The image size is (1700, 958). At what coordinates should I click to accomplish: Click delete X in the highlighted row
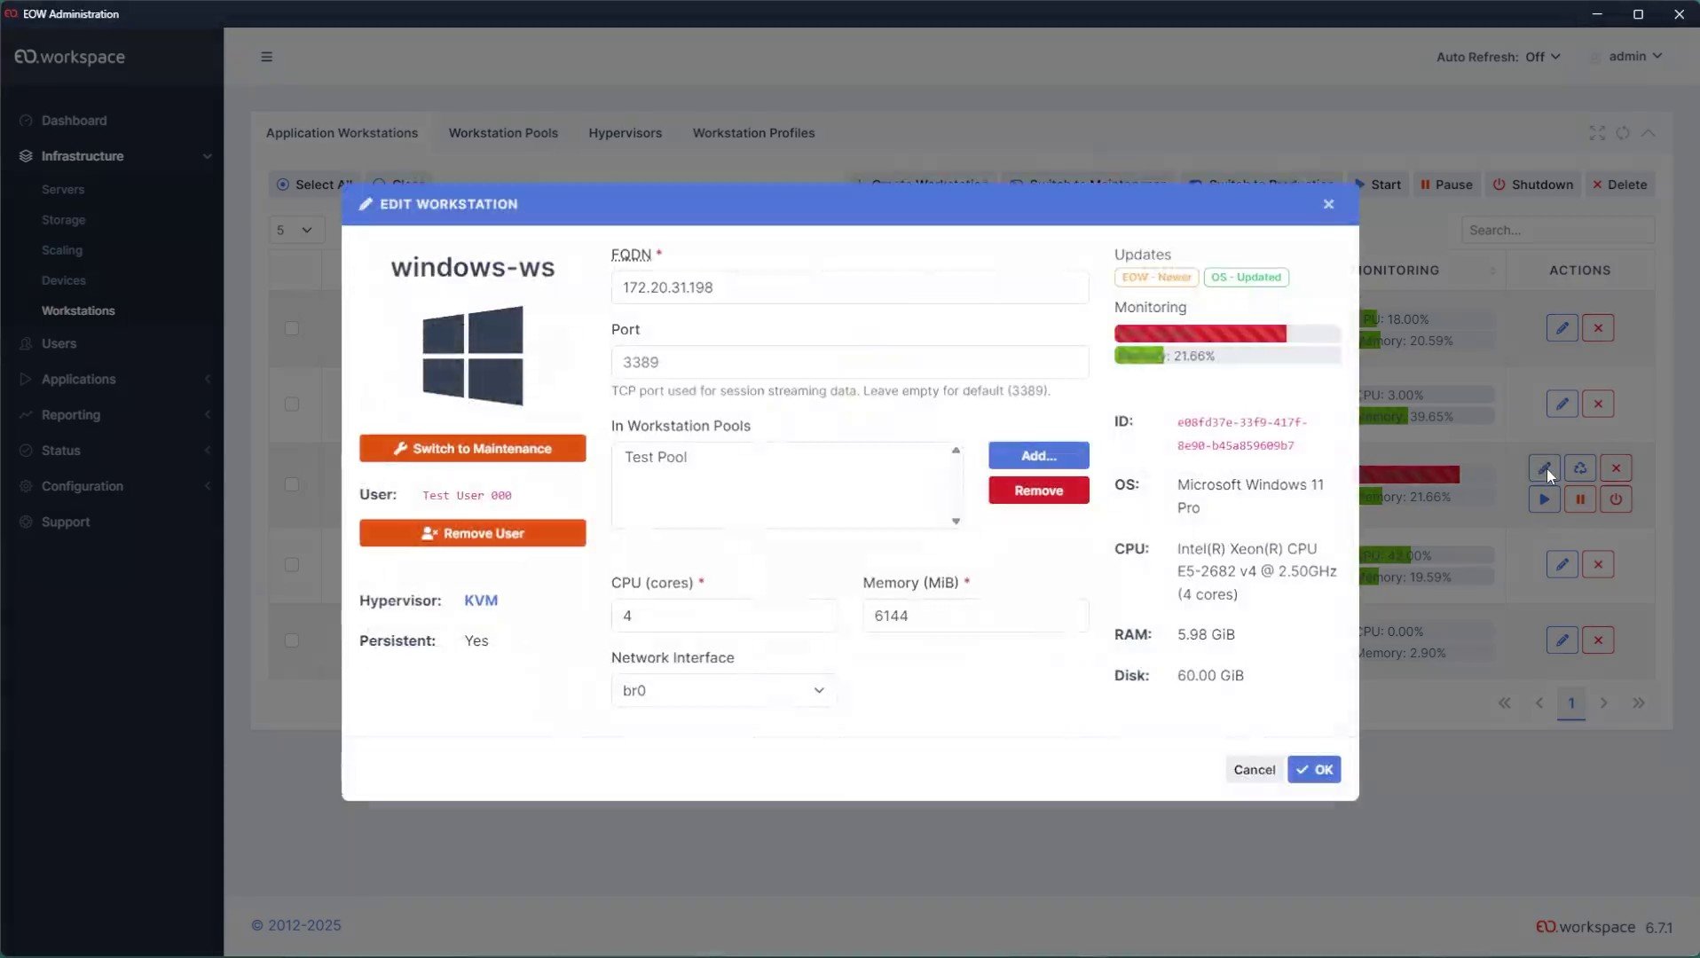tap(1616, 468)
